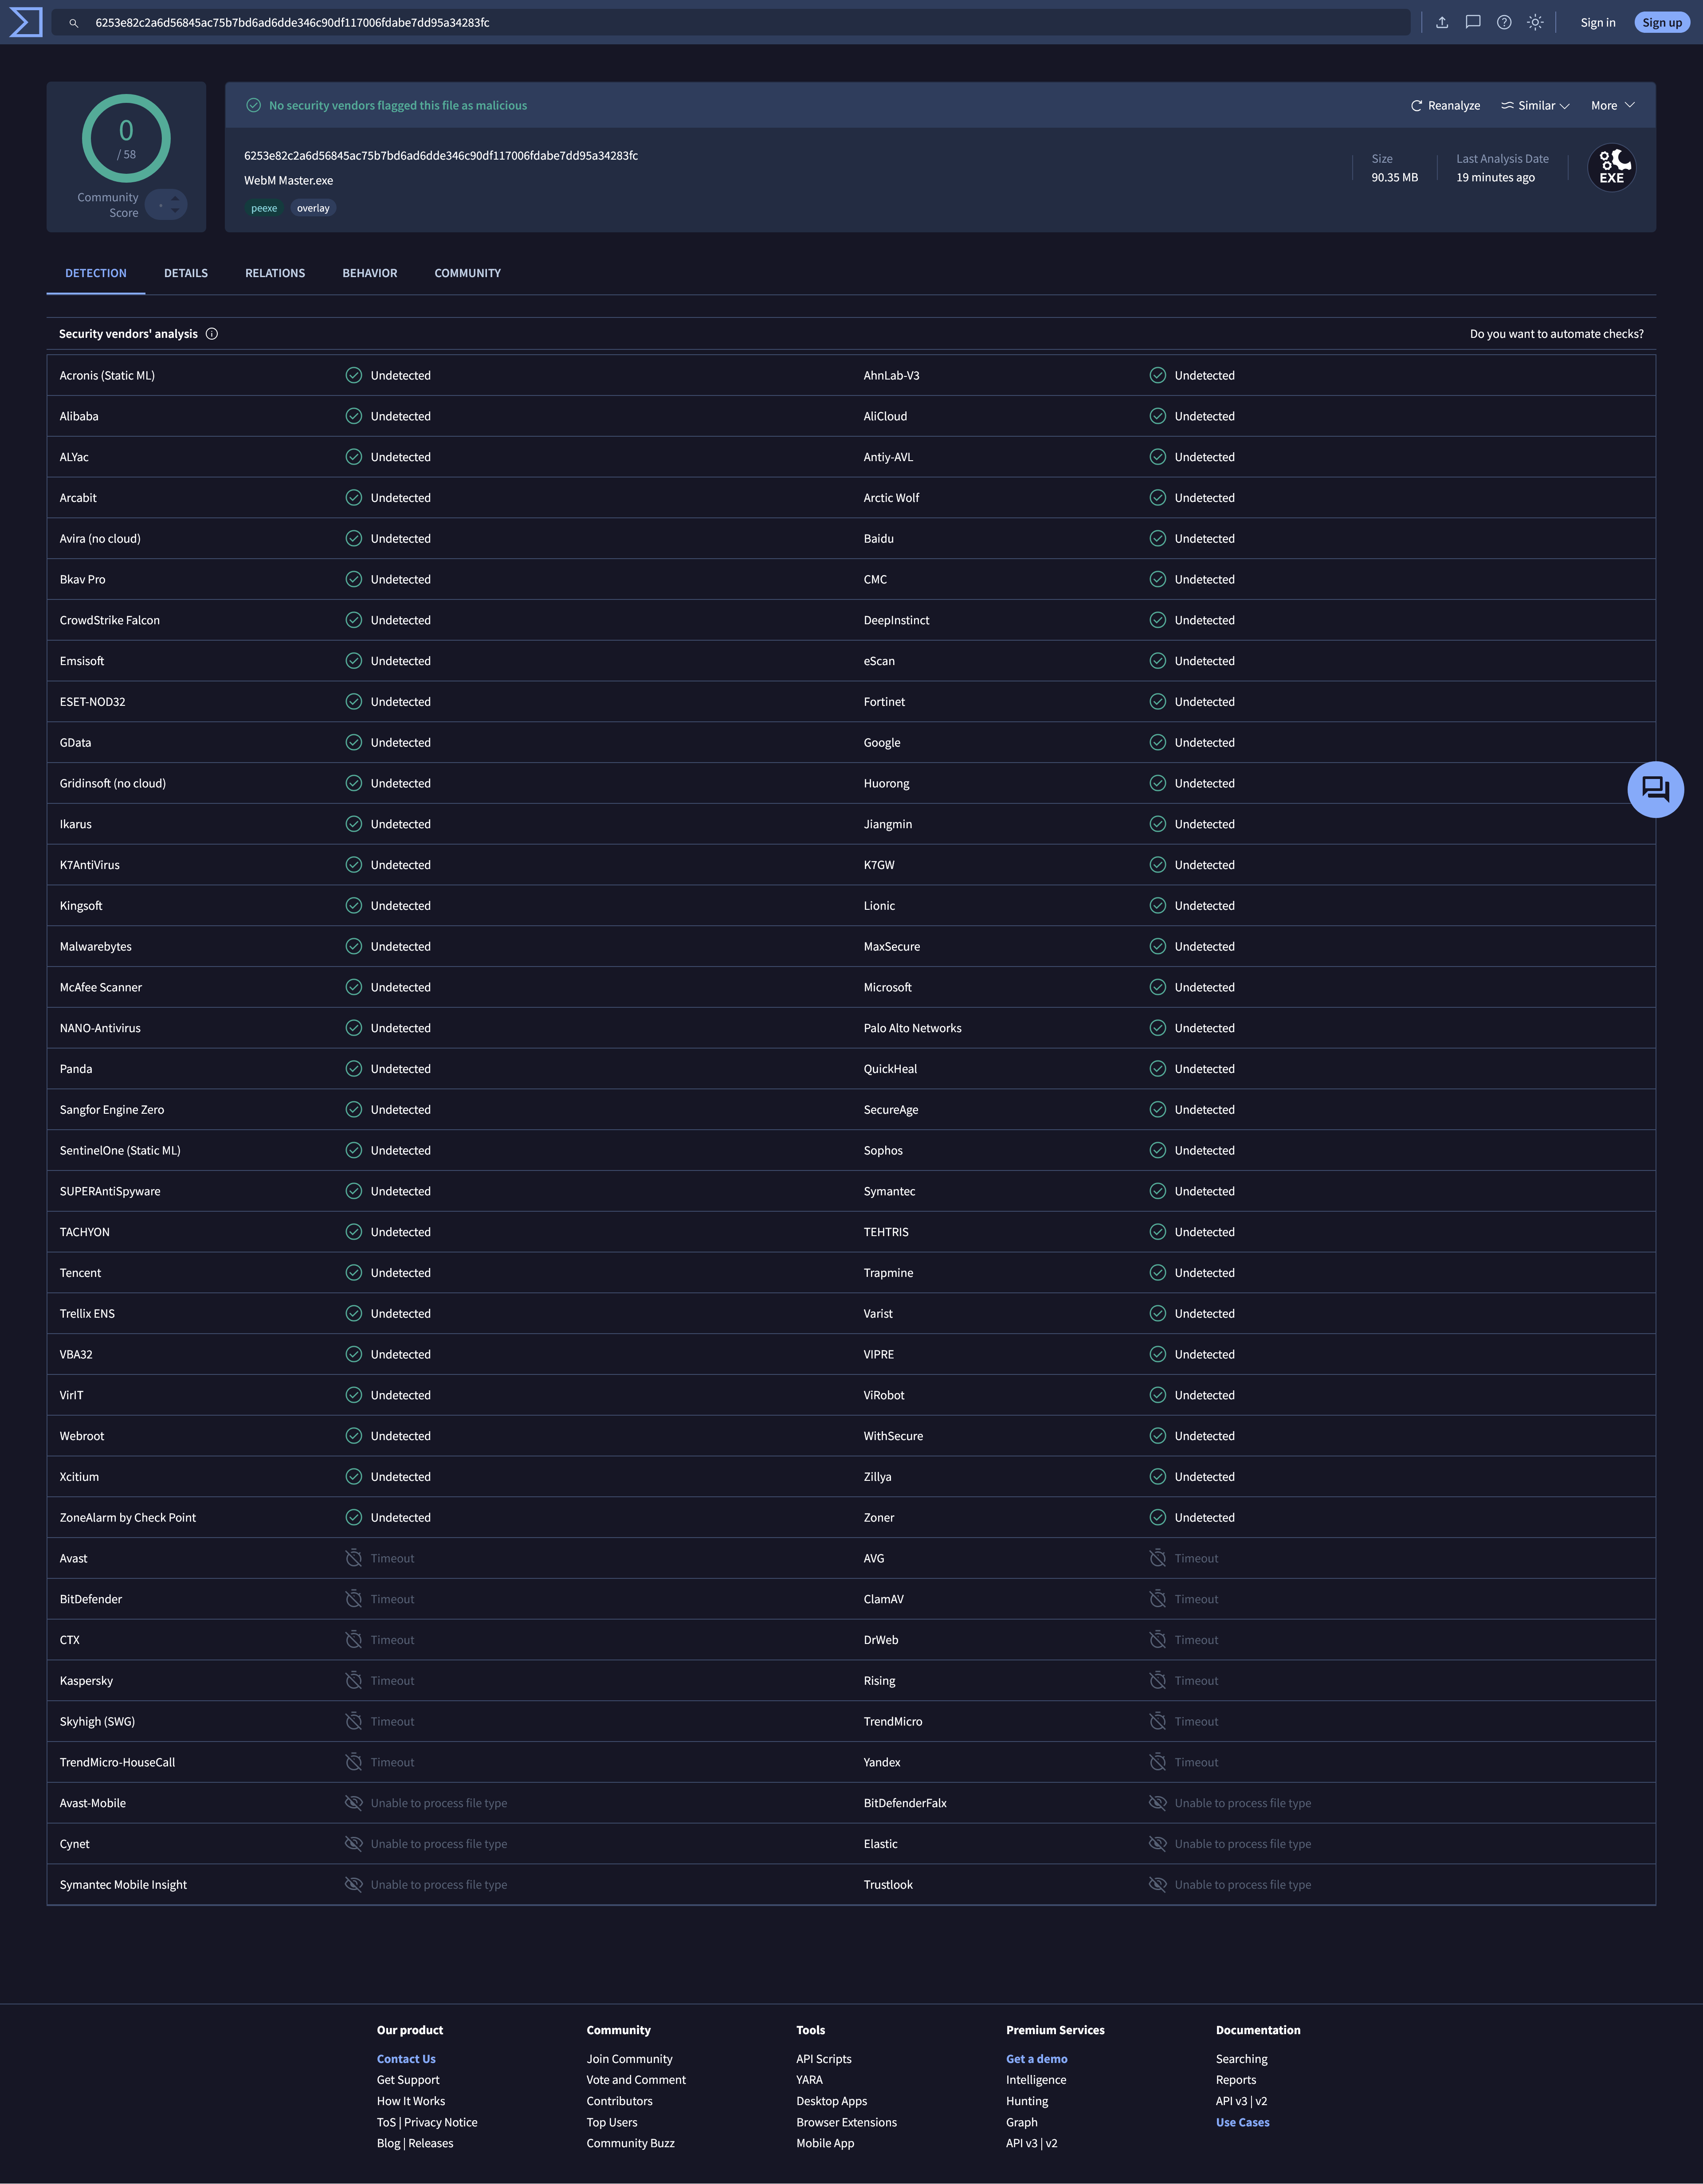Click the info icon beside Security vendors' analysis
Screen dimensions: 1703x2184
(x=212, y=334)
